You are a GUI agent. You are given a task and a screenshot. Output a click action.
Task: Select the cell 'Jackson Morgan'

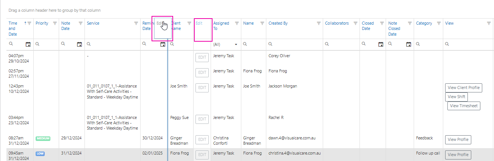coord(283,86)
